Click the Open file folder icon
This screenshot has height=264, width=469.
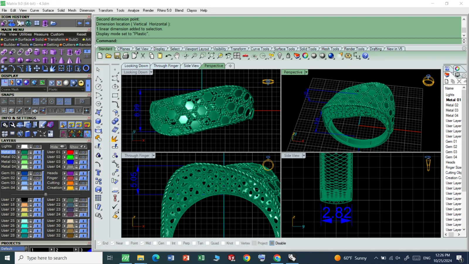point(108,56)
